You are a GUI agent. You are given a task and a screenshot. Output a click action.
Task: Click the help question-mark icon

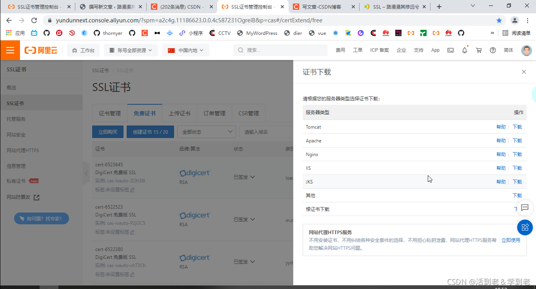pos(493,50)
